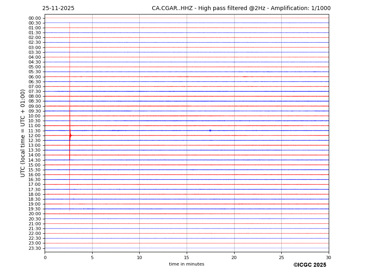Select the 12:00 row label

point(35,136)
